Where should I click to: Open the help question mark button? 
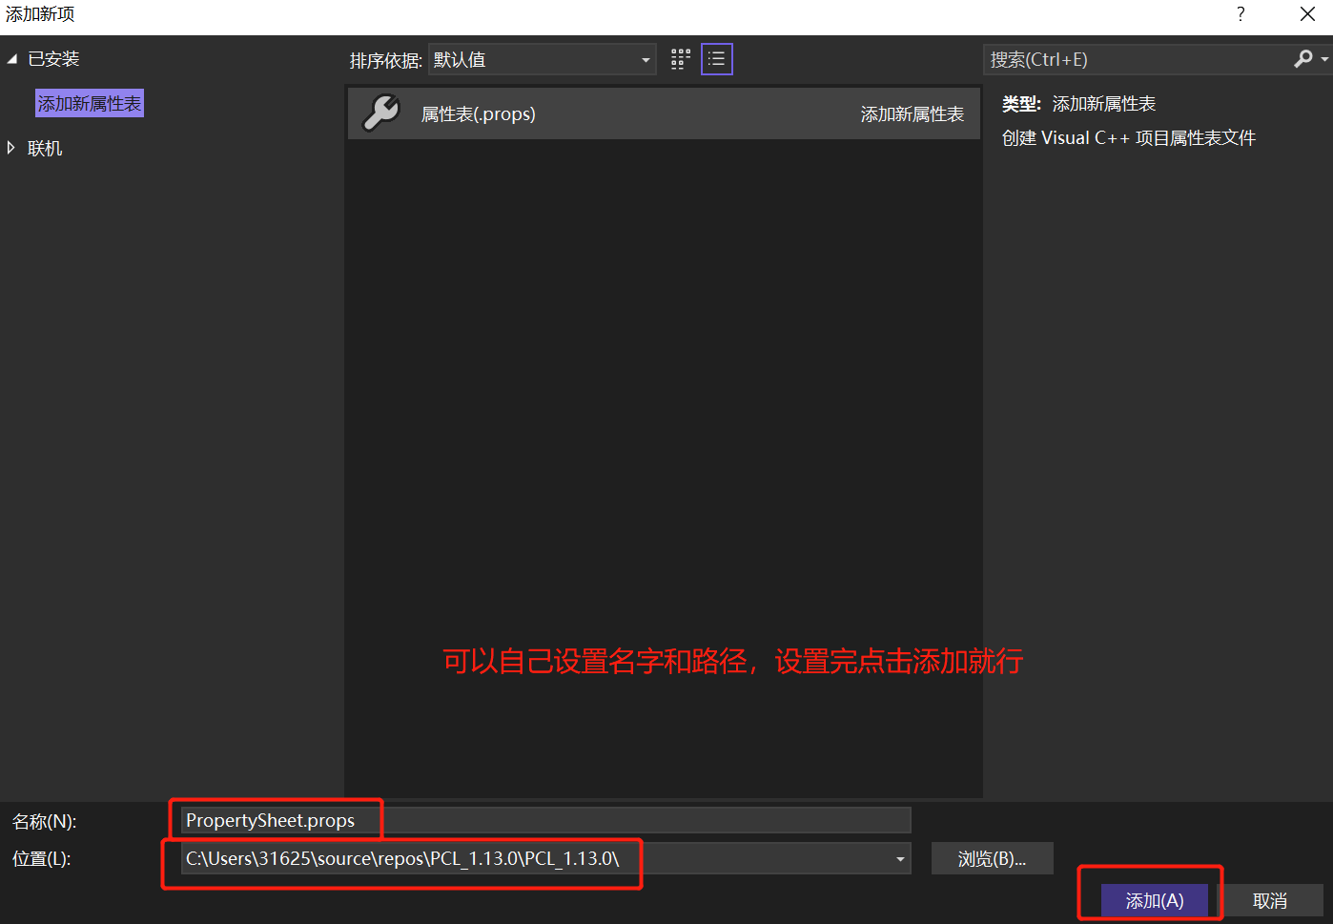[1241, 13]
